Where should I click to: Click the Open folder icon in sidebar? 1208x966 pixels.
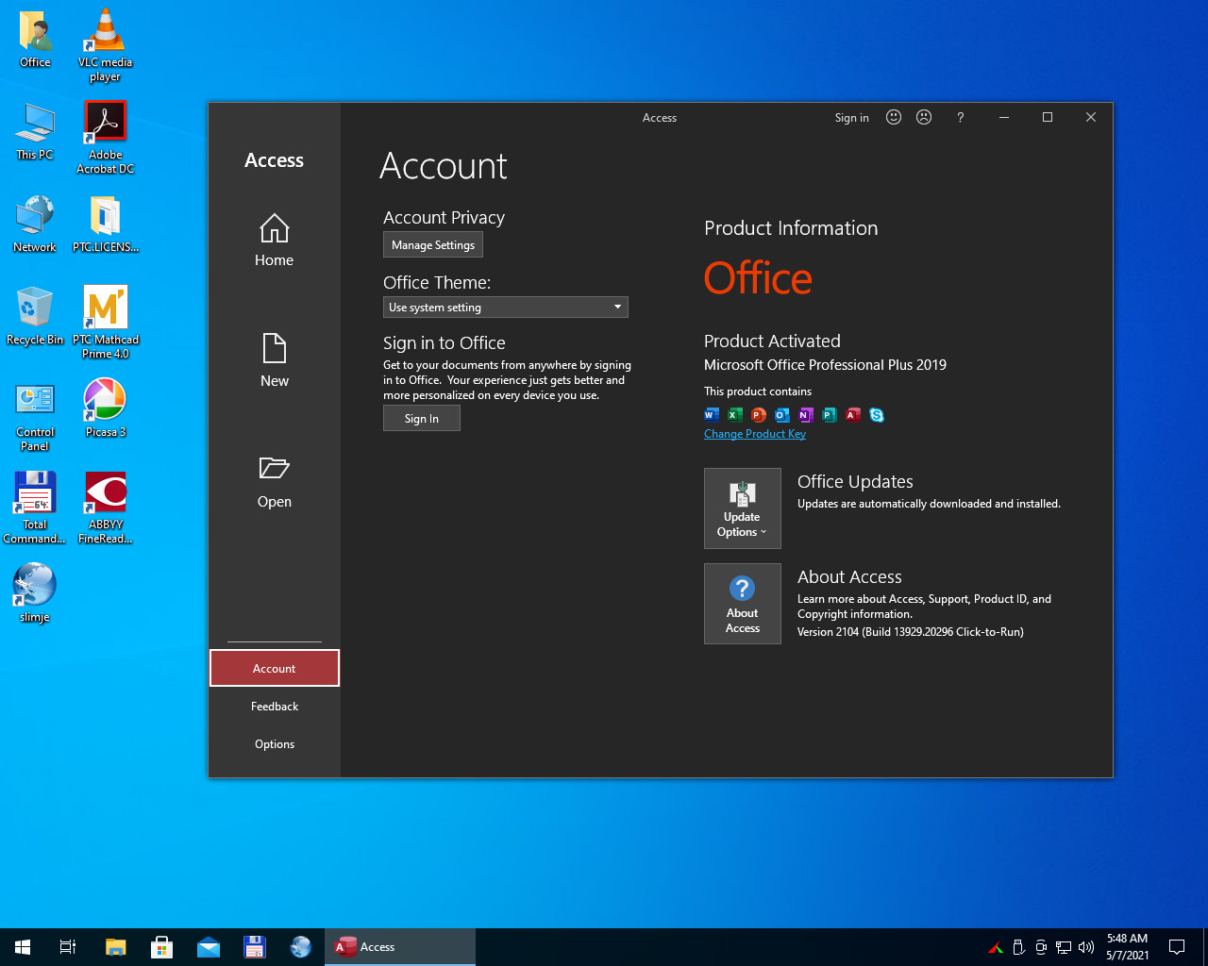(274, 469)
